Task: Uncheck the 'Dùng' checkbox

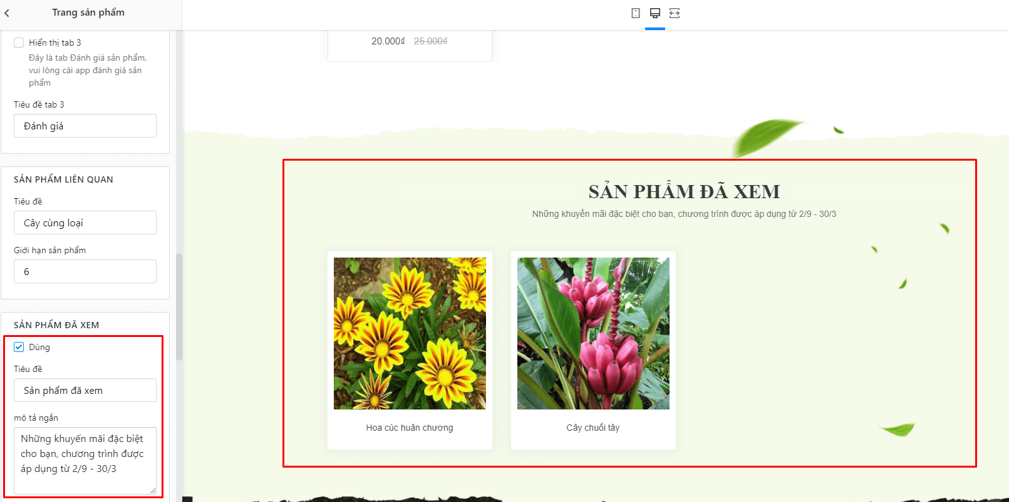Action: click(19, 347)
